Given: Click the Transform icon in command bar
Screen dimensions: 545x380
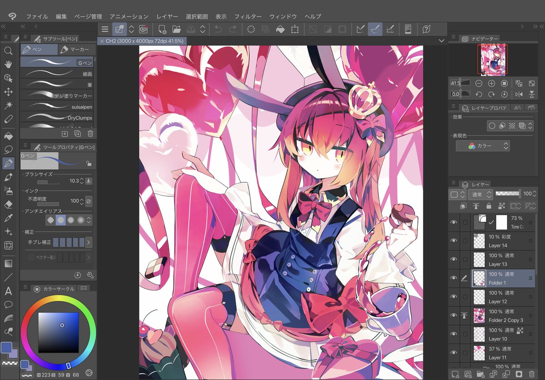Looking at the screenshot, I should 295,29.
